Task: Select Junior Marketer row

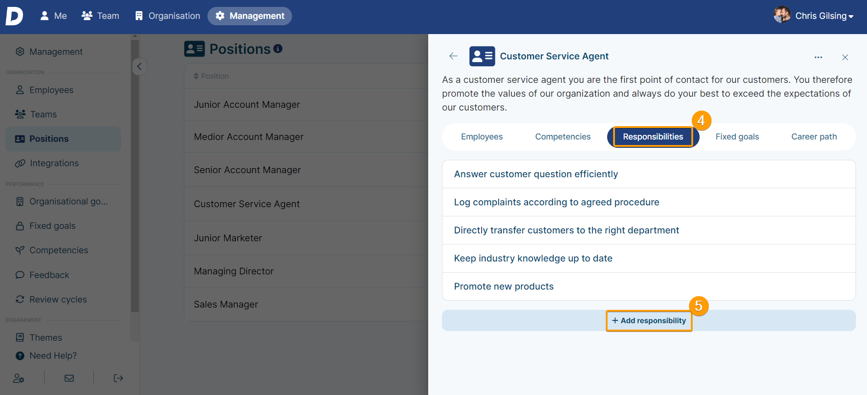Action: [306, 238]
